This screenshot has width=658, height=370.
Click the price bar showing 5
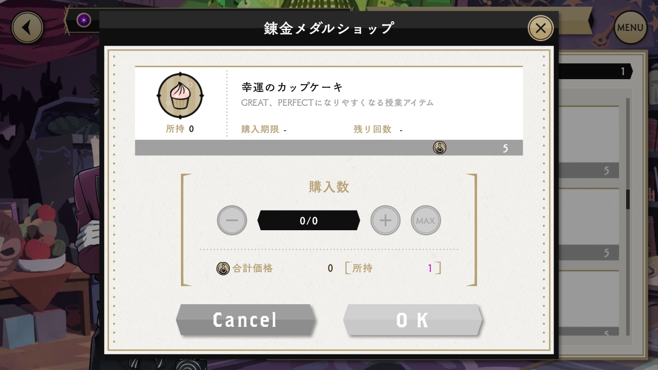pyautogui.click(x=329, y=148)
